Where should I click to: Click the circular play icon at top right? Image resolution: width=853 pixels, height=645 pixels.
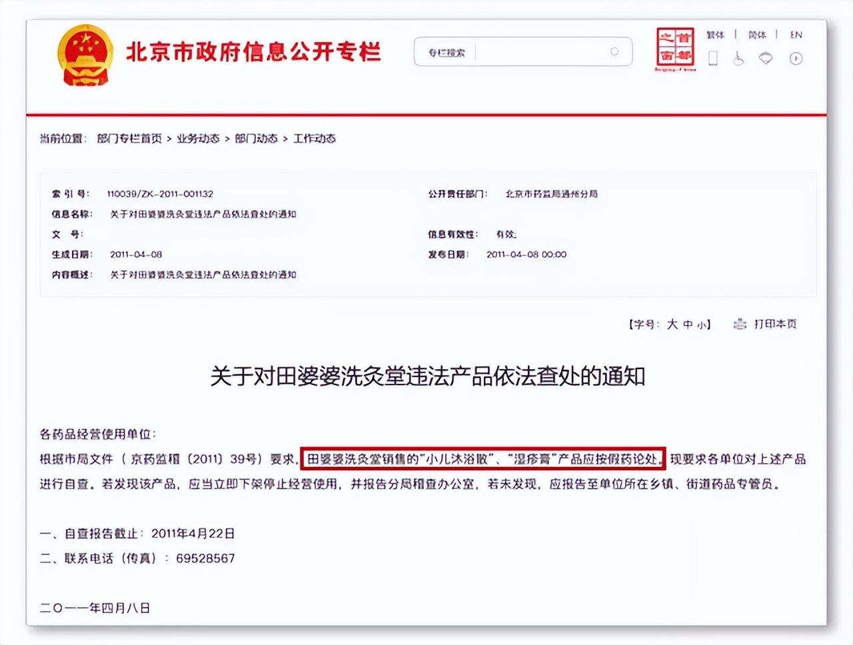tap(796, 59)
